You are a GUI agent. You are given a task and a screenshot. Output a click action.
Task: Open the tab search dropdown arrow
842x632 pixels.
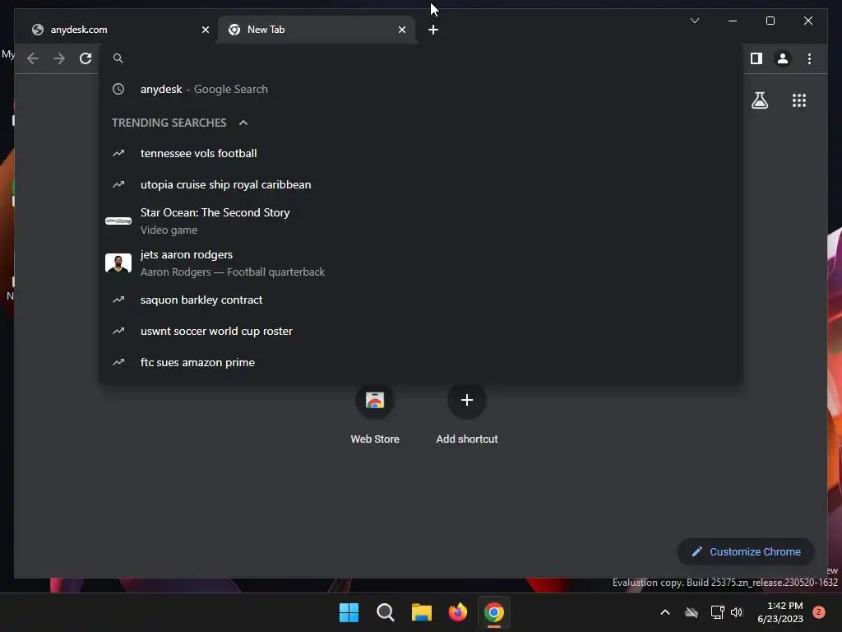point(694,21)
